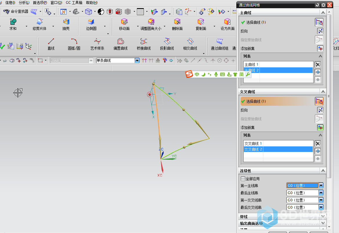
Task: Enable the 全部应用 checkbox
Action: coord(243,179)
